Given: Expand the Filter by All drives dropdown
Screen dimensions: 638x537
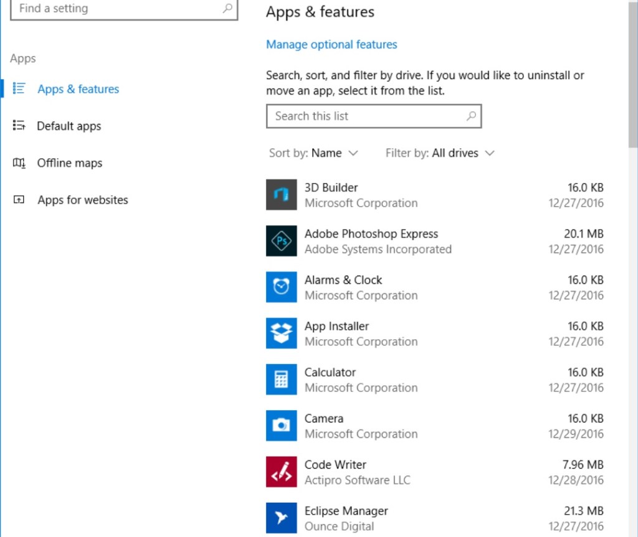Looking at the screenshot, I should click(440, 153).
